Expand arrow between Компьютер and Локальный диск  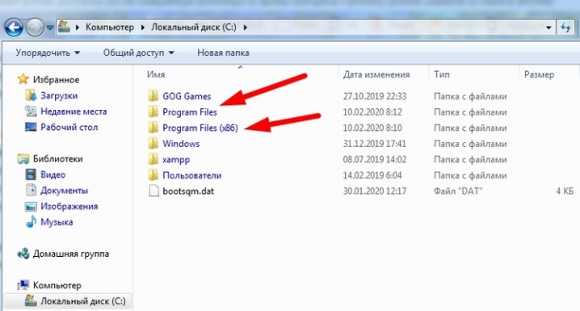143,27
